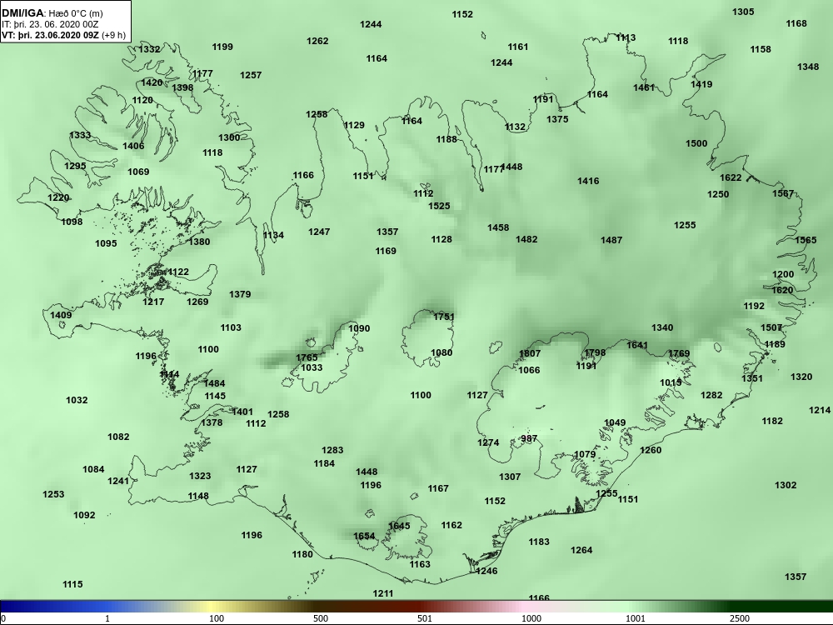
Task: Select the value 1033 on Langjökull
Action: 312,367
